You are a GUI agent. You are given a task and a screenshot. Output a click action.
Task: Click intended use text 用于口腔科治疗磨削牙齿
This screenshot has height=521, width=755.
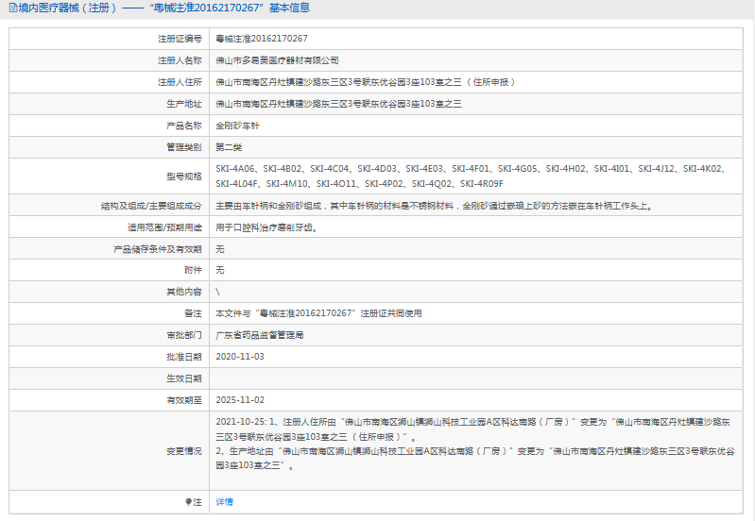(x=266, y=227)
